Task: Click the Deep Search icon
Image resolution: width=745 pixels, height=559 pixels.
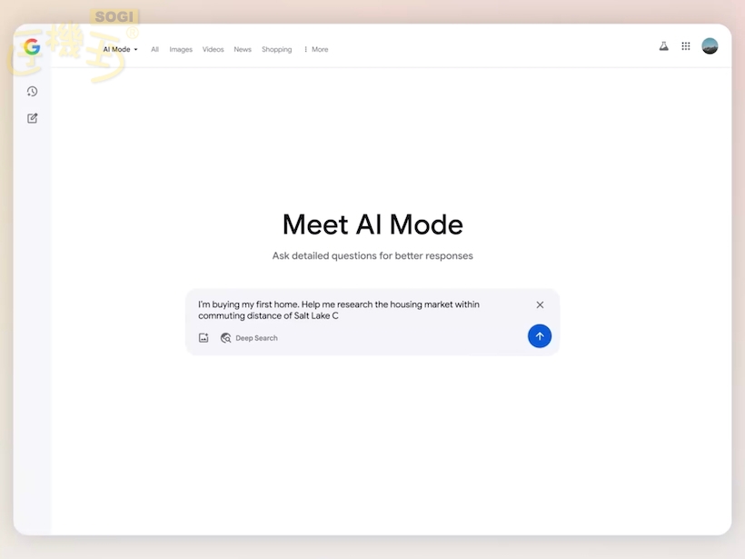Action: [225, 337]
